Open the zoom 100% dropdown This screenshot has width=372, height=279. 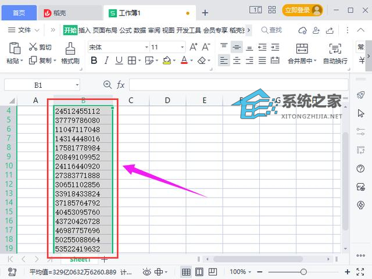click(249, 272)
